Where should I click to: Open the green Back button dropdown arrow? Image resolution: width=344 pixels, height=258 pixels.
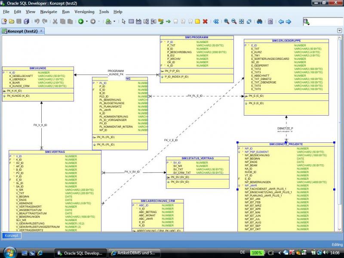pyautogui.click(x=87, y=21)
